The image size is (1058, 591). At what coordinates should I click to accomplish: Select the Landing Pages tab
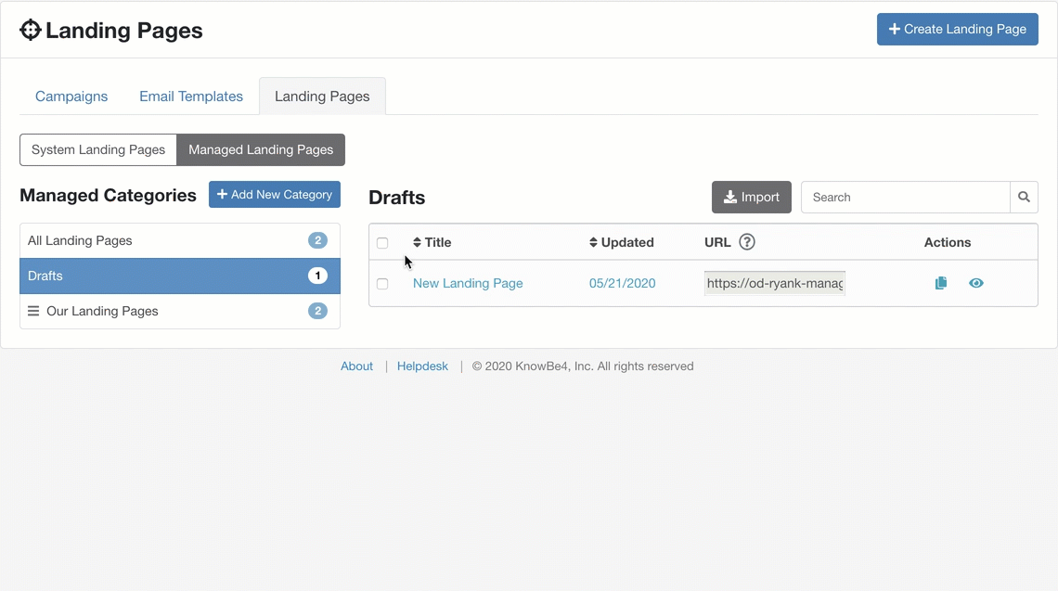point(322,96)
